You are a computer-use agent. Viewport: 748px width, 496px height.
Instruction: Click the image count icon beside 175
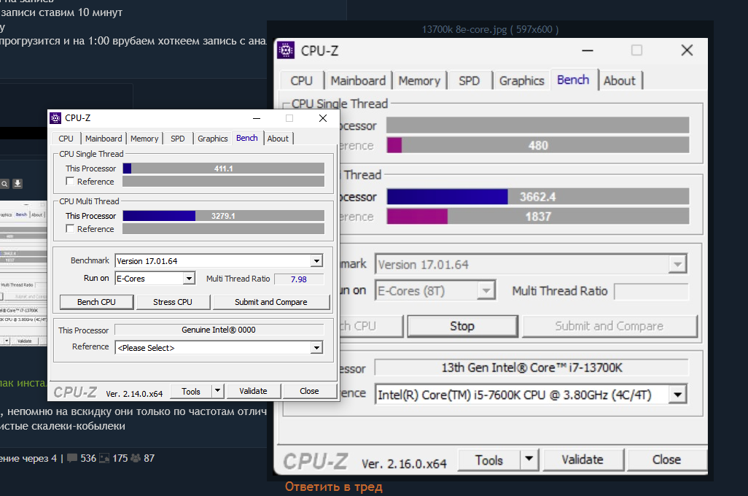pyautogui.click(x=104, y=458)
